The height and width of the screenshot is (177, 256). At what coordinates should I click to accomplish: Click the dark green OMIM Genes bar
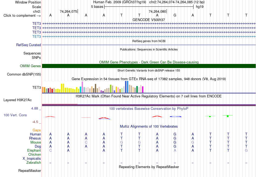pos(149,66)
